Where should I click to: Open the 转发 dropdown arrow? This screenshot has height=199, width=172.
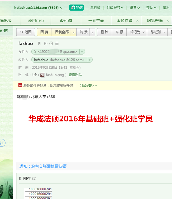pyautogui.click(x=92, y=32)
